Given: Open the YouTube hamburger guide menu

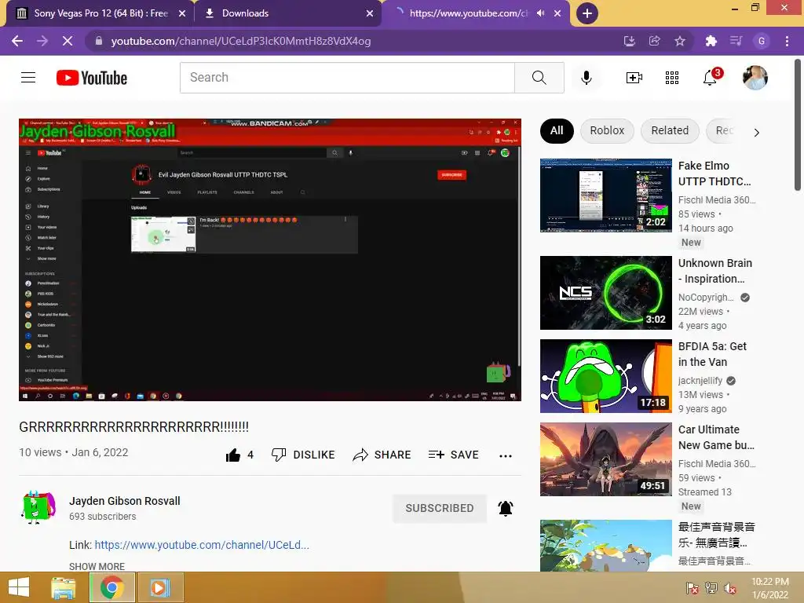Looking at the screenshot, I should click(28, 78).
